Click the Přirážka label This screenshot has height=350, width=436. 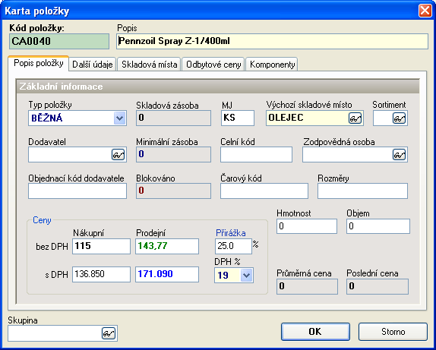pyautogui.click(x=231, y=233)
